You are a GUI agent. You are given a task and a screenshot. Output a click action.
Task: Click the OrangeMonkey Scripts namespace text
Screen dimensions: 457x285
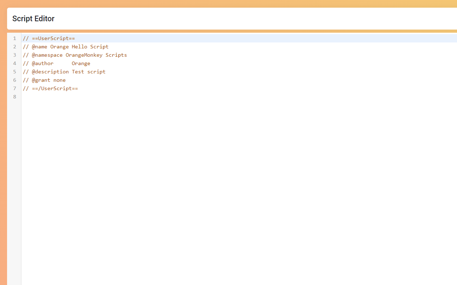97,55
